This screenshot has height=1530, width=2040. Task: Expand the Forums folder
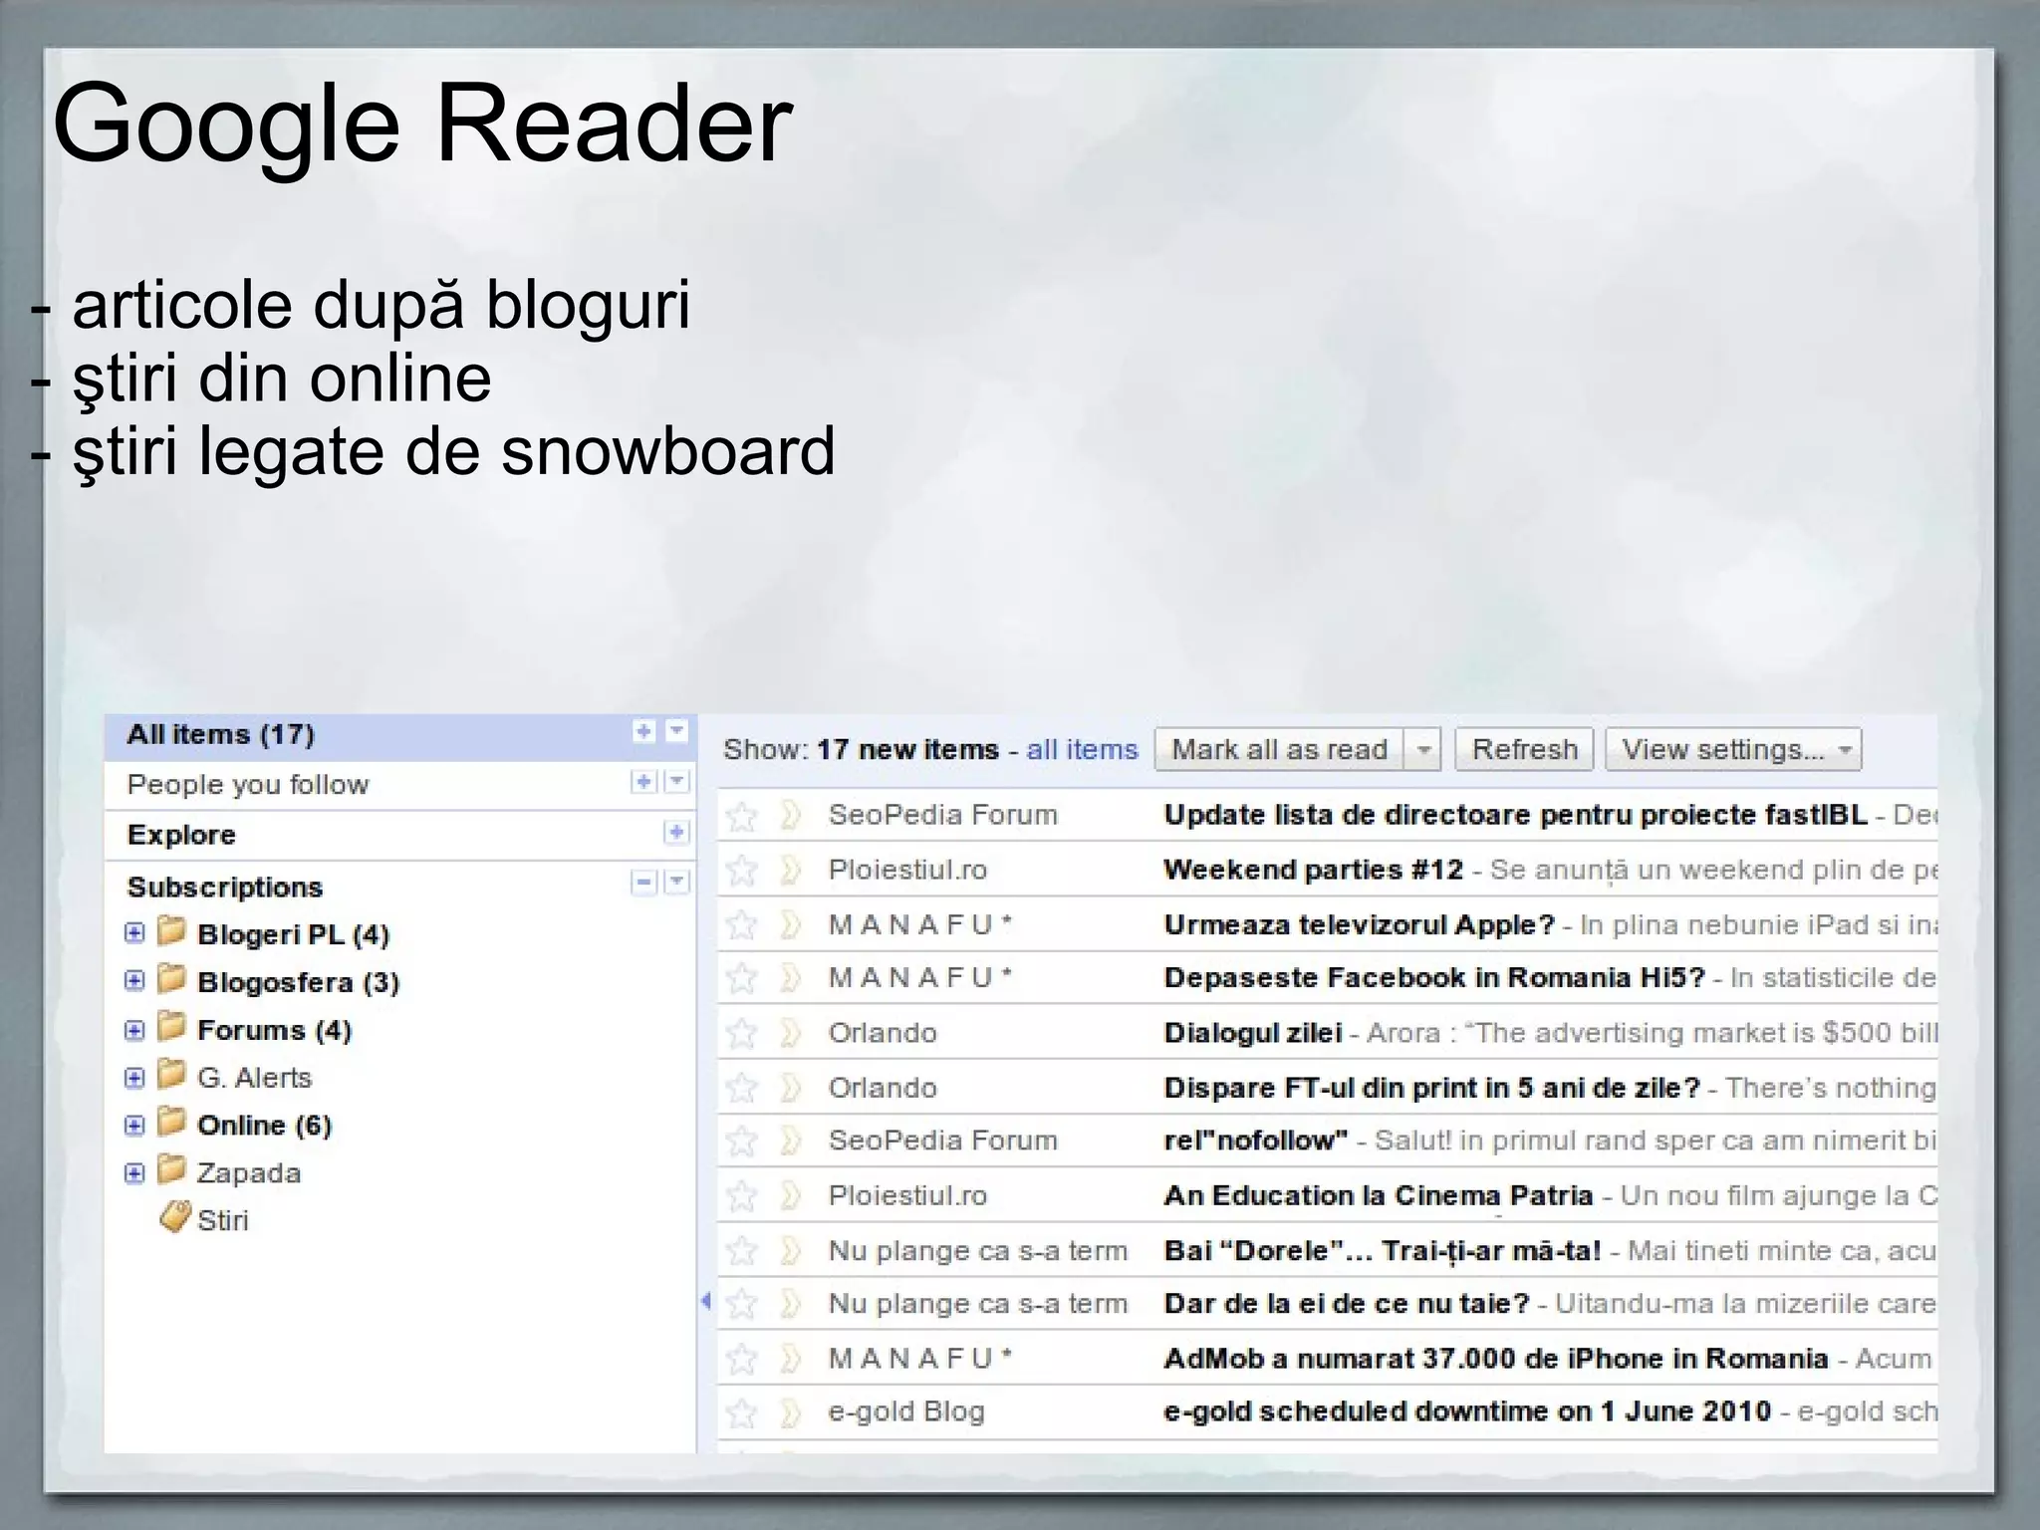(x=134, y=1030)
